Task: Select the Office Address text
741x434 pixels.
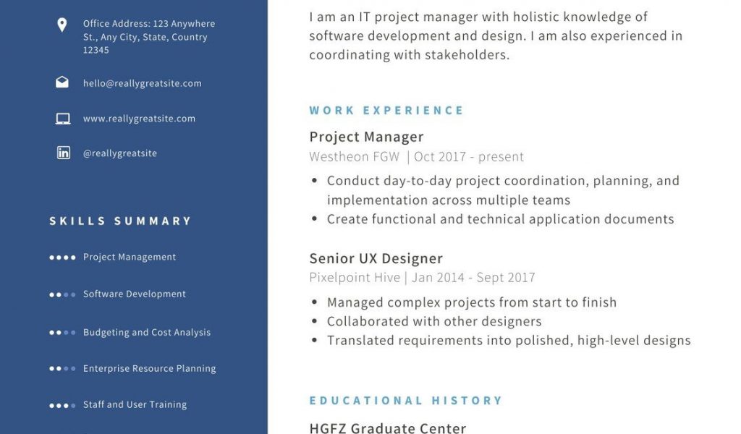Action: [x=148, y=37]
